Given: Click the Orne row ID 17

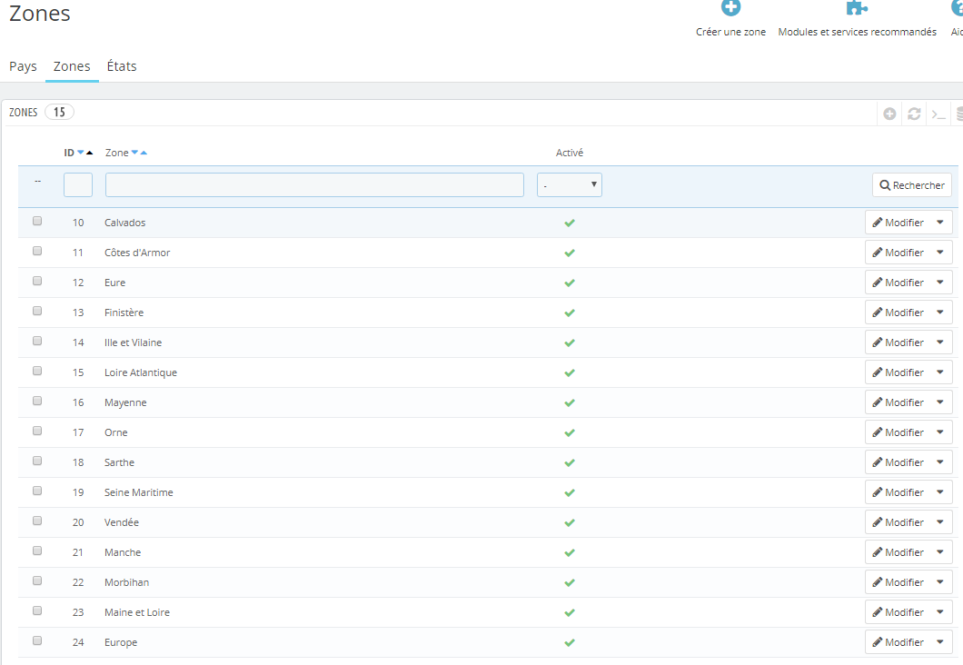Looking at the screenshot, I should click(x=78, y=433).
